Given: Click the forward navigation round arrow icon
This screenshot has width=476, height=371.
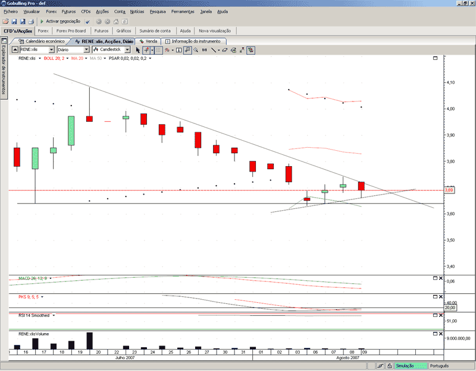Looking at the screenshot, I should point(108,21).
